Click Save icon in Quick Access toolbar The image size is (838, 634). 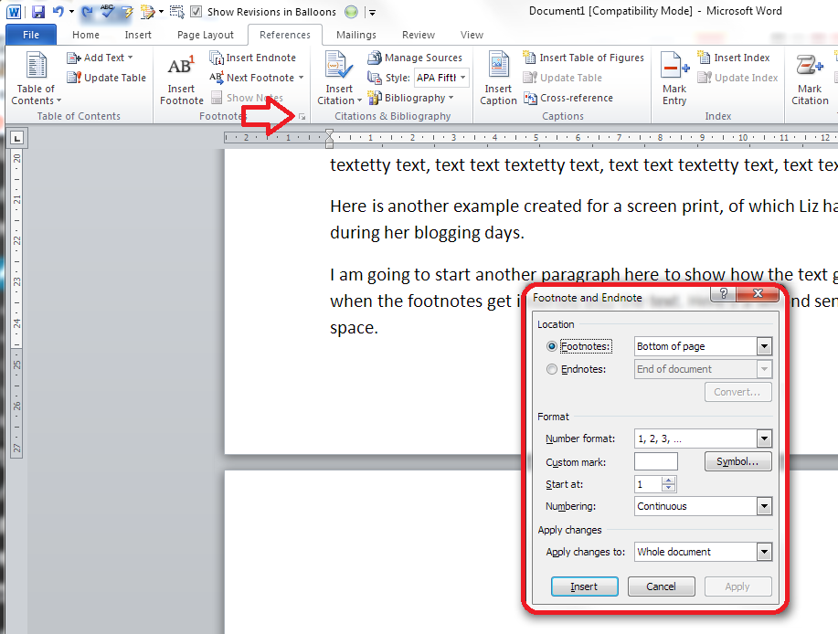coord(38,12)
